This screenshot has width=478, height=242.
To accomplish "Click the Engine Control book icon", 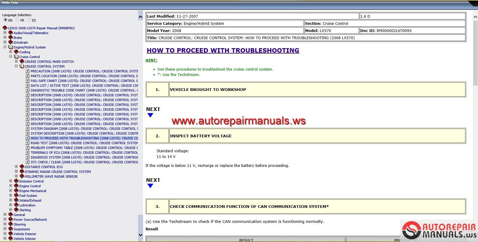I will click(16, 186).
